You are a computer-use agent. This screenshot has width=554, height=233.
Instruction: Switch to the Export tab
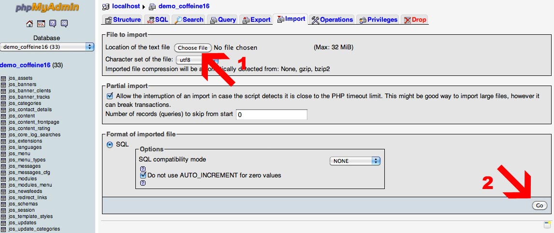click(x=256, y=20)
